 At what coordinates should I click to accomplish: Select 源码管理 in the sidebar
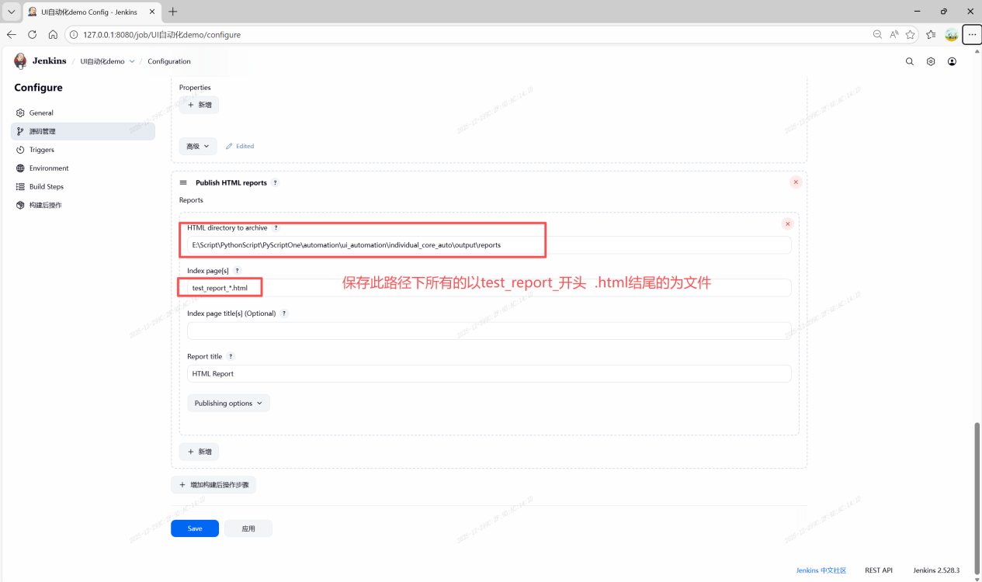coord(83,131)
